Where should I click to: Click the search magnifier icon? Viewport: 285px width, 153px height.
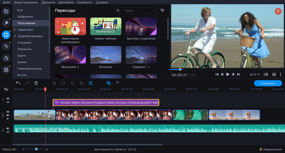pyautogui.click(x=118, y=10)
